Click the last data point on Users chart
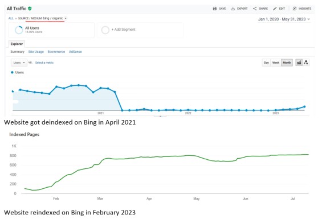Image resolution: width=322 pixels, height=219 pixels. (304, 106)
